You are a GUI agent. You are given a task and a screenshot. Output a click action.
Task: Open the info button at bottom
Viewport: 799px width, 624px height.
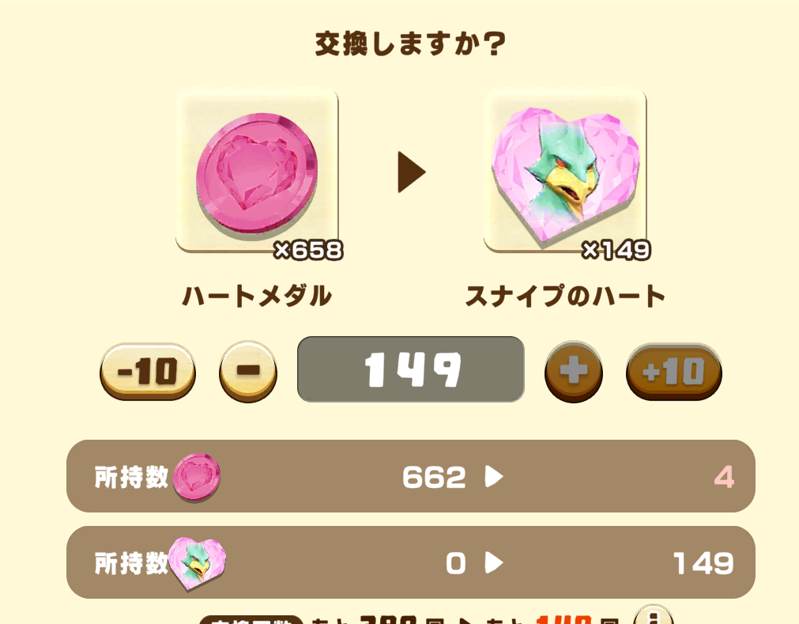coord(654,615)
